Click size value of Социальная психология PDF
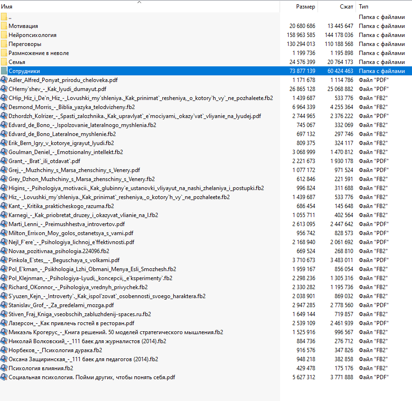Image resolution: width=412 pixels, height=401 pixels. 301,377
